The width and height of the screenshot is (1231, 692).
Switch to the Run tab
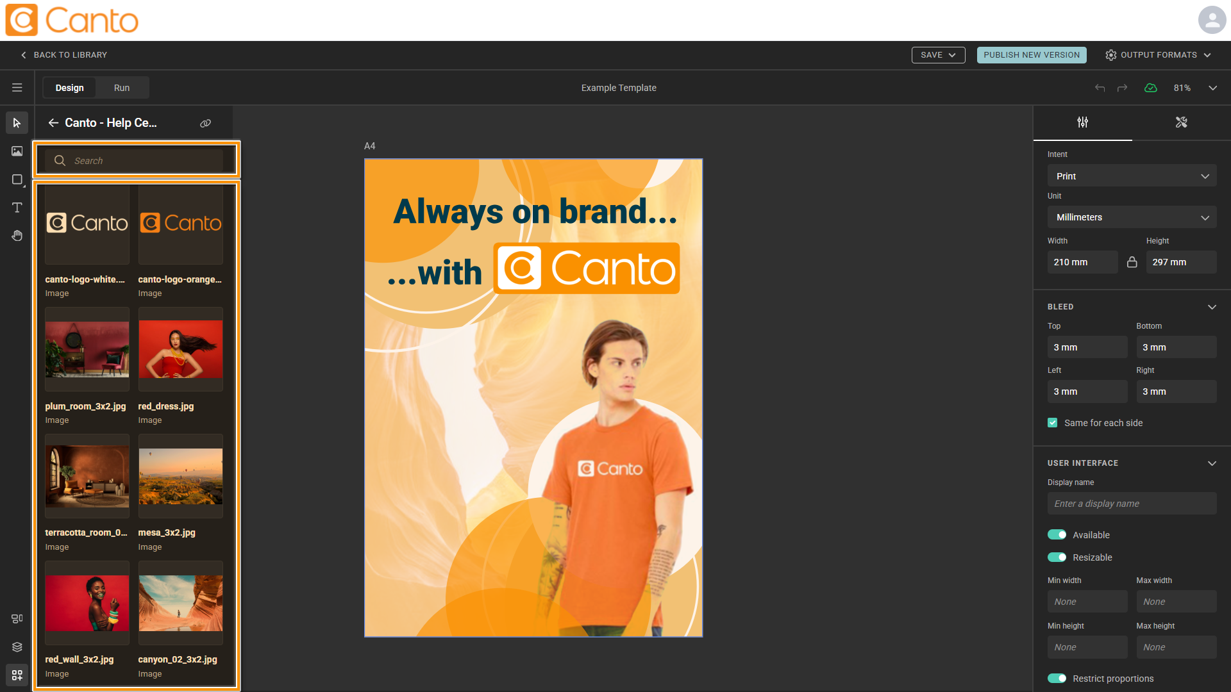[x=122, y=88]
